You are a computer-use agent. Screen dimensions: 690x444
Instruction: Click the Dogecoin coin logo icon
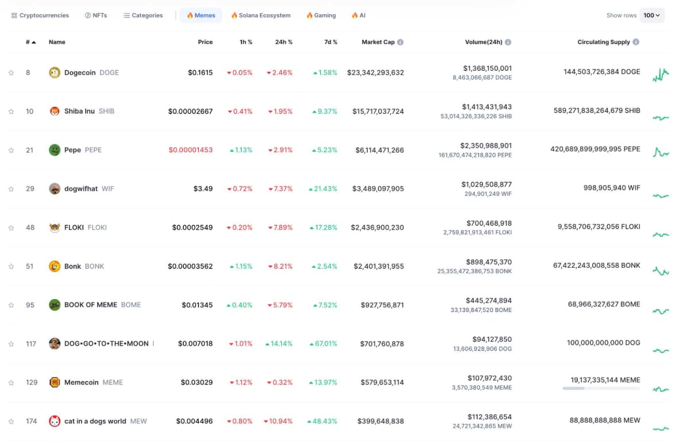pos(55,73)
